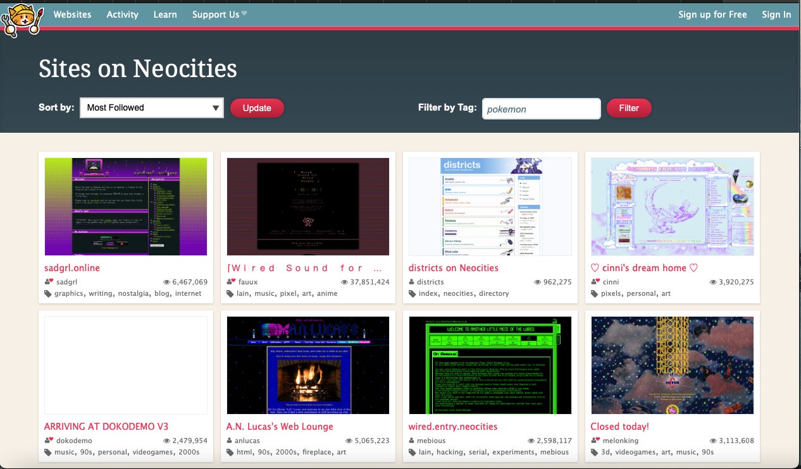Click the tag icon in sadgrl.online card
The height and width of the screenshot is (469, 801).
tap(48, 293)
